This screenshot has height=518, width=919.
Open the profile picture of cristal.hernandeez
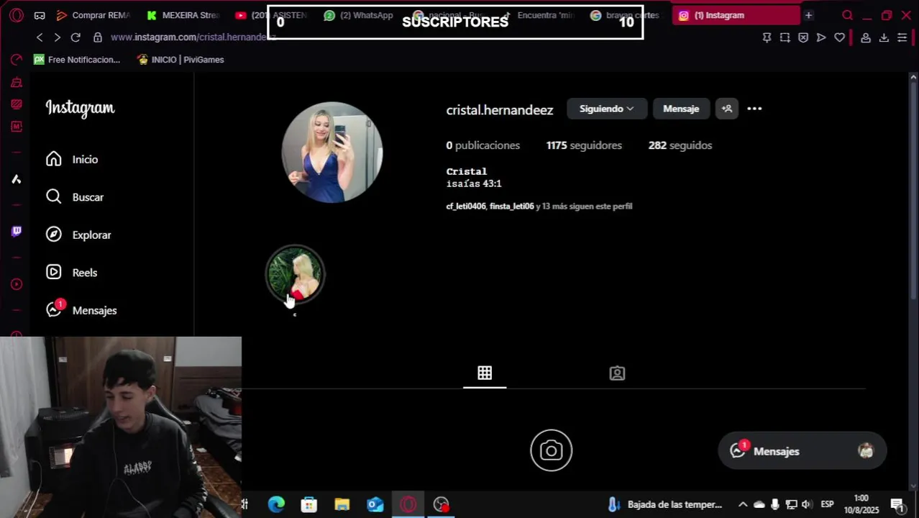click(x=332, y=153)
